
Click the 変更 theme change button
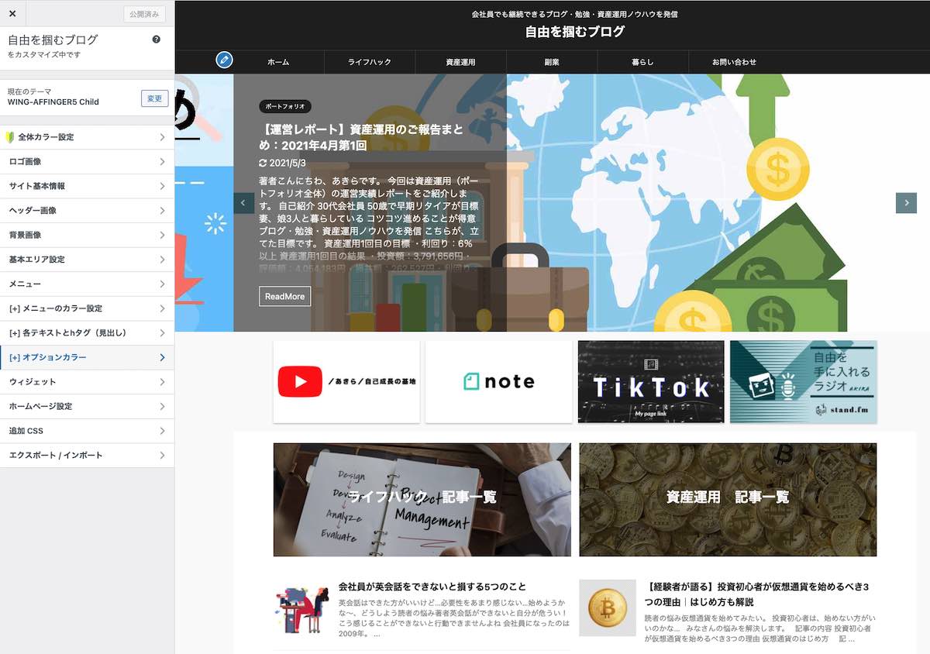(154, 98)
